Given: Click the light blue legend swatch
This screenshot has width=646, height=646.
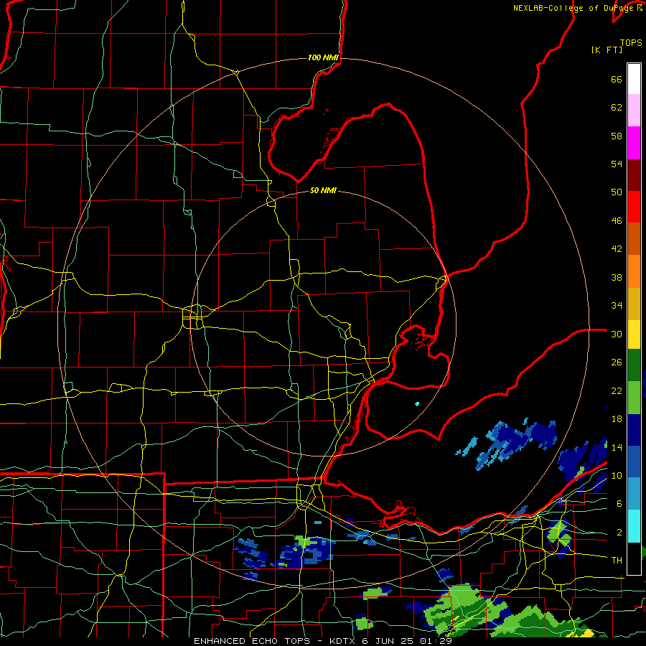Looking at the screenshot, I should pyautogui.click(x=634, y=494).
